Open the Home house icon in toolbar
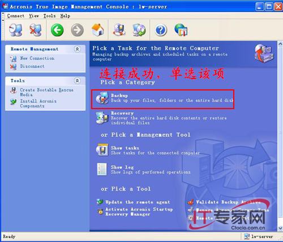The height and width of the screenshot is (242, 283). (x=98, y=30)
